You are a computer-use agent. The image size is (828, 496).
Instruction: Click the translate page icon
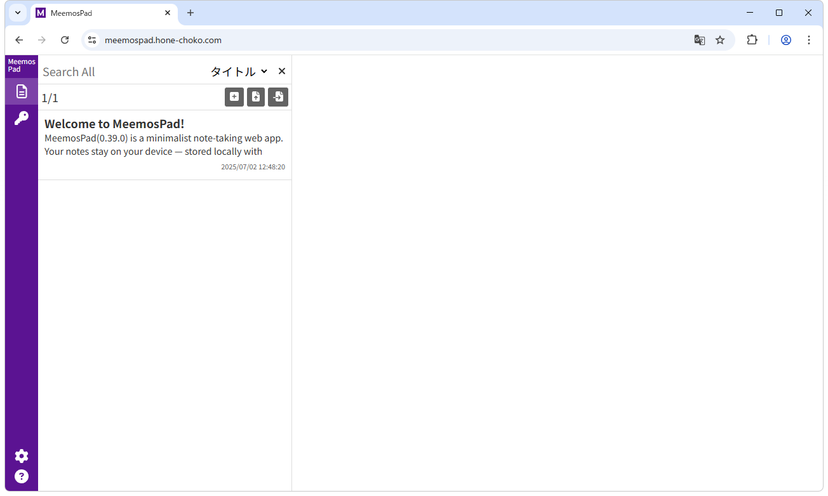pos(700,40)
